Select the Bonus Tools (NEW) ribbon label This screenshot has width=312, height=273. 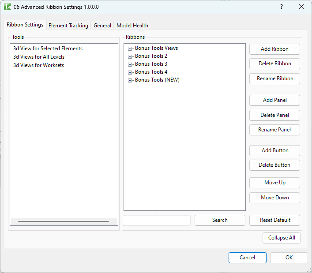[x=157, y=80]
